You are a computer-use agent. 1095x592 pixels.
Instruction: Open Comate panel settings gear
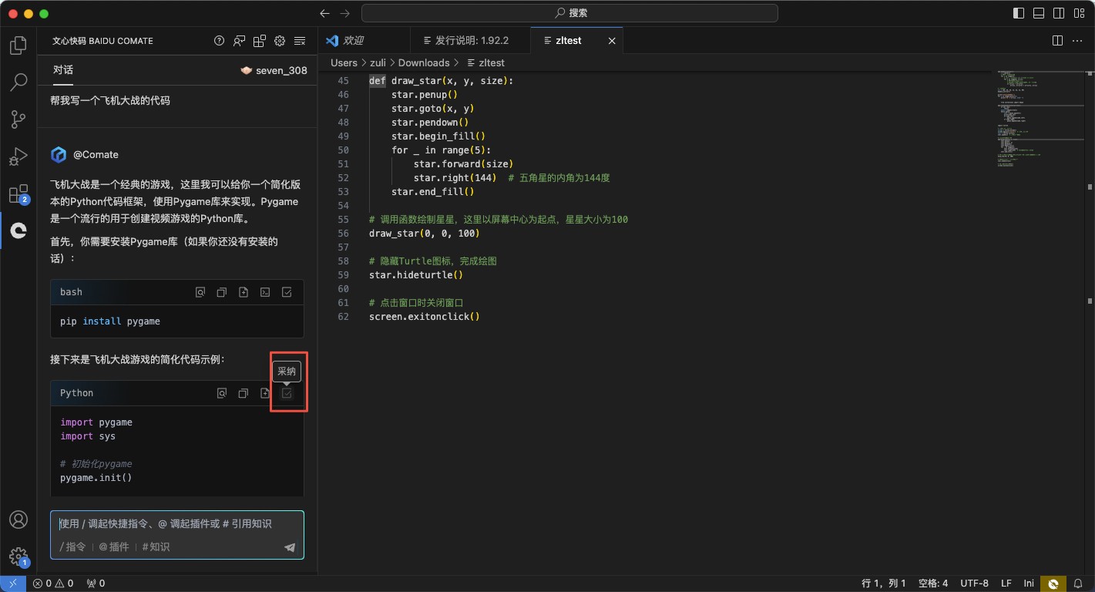[x=280, y=41]
